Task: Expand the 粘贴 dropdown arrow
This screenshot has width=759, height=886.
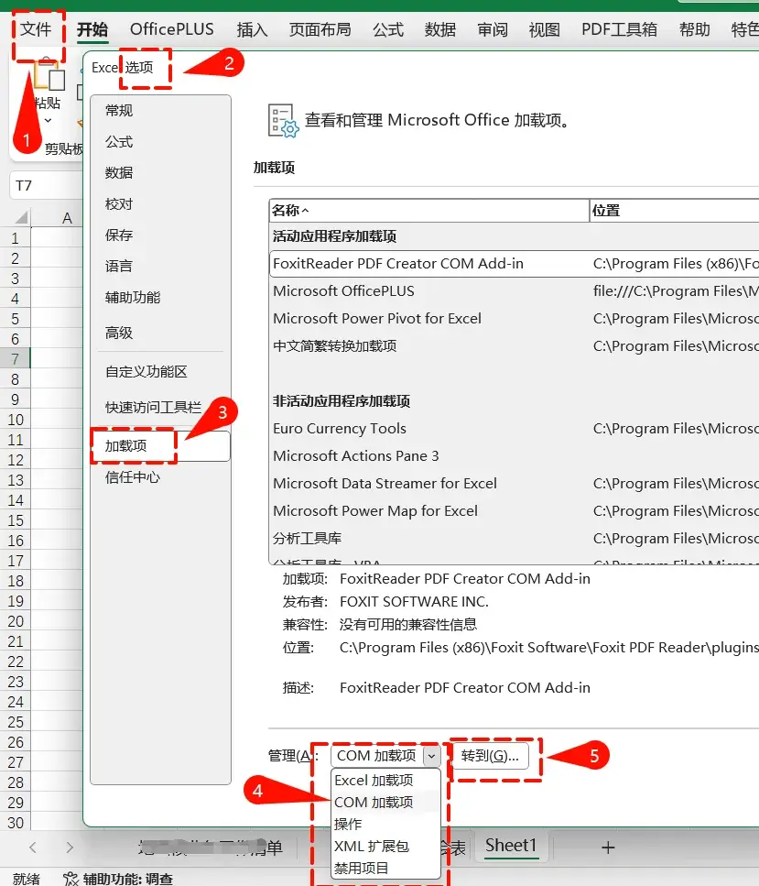Action: (x=48, y=120)
